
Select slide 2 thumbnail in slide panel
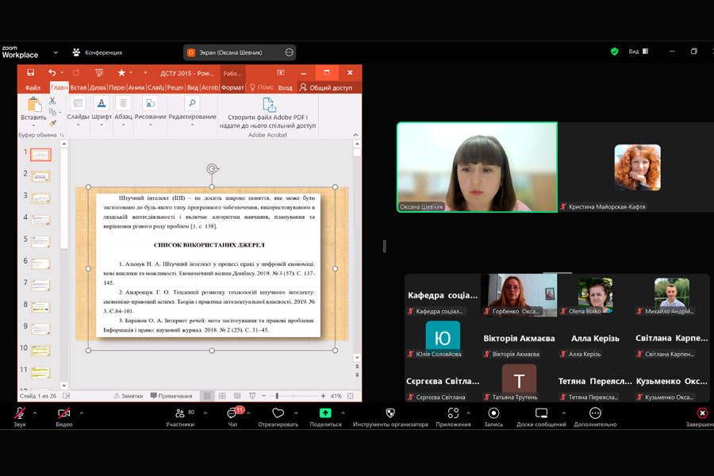40,177
